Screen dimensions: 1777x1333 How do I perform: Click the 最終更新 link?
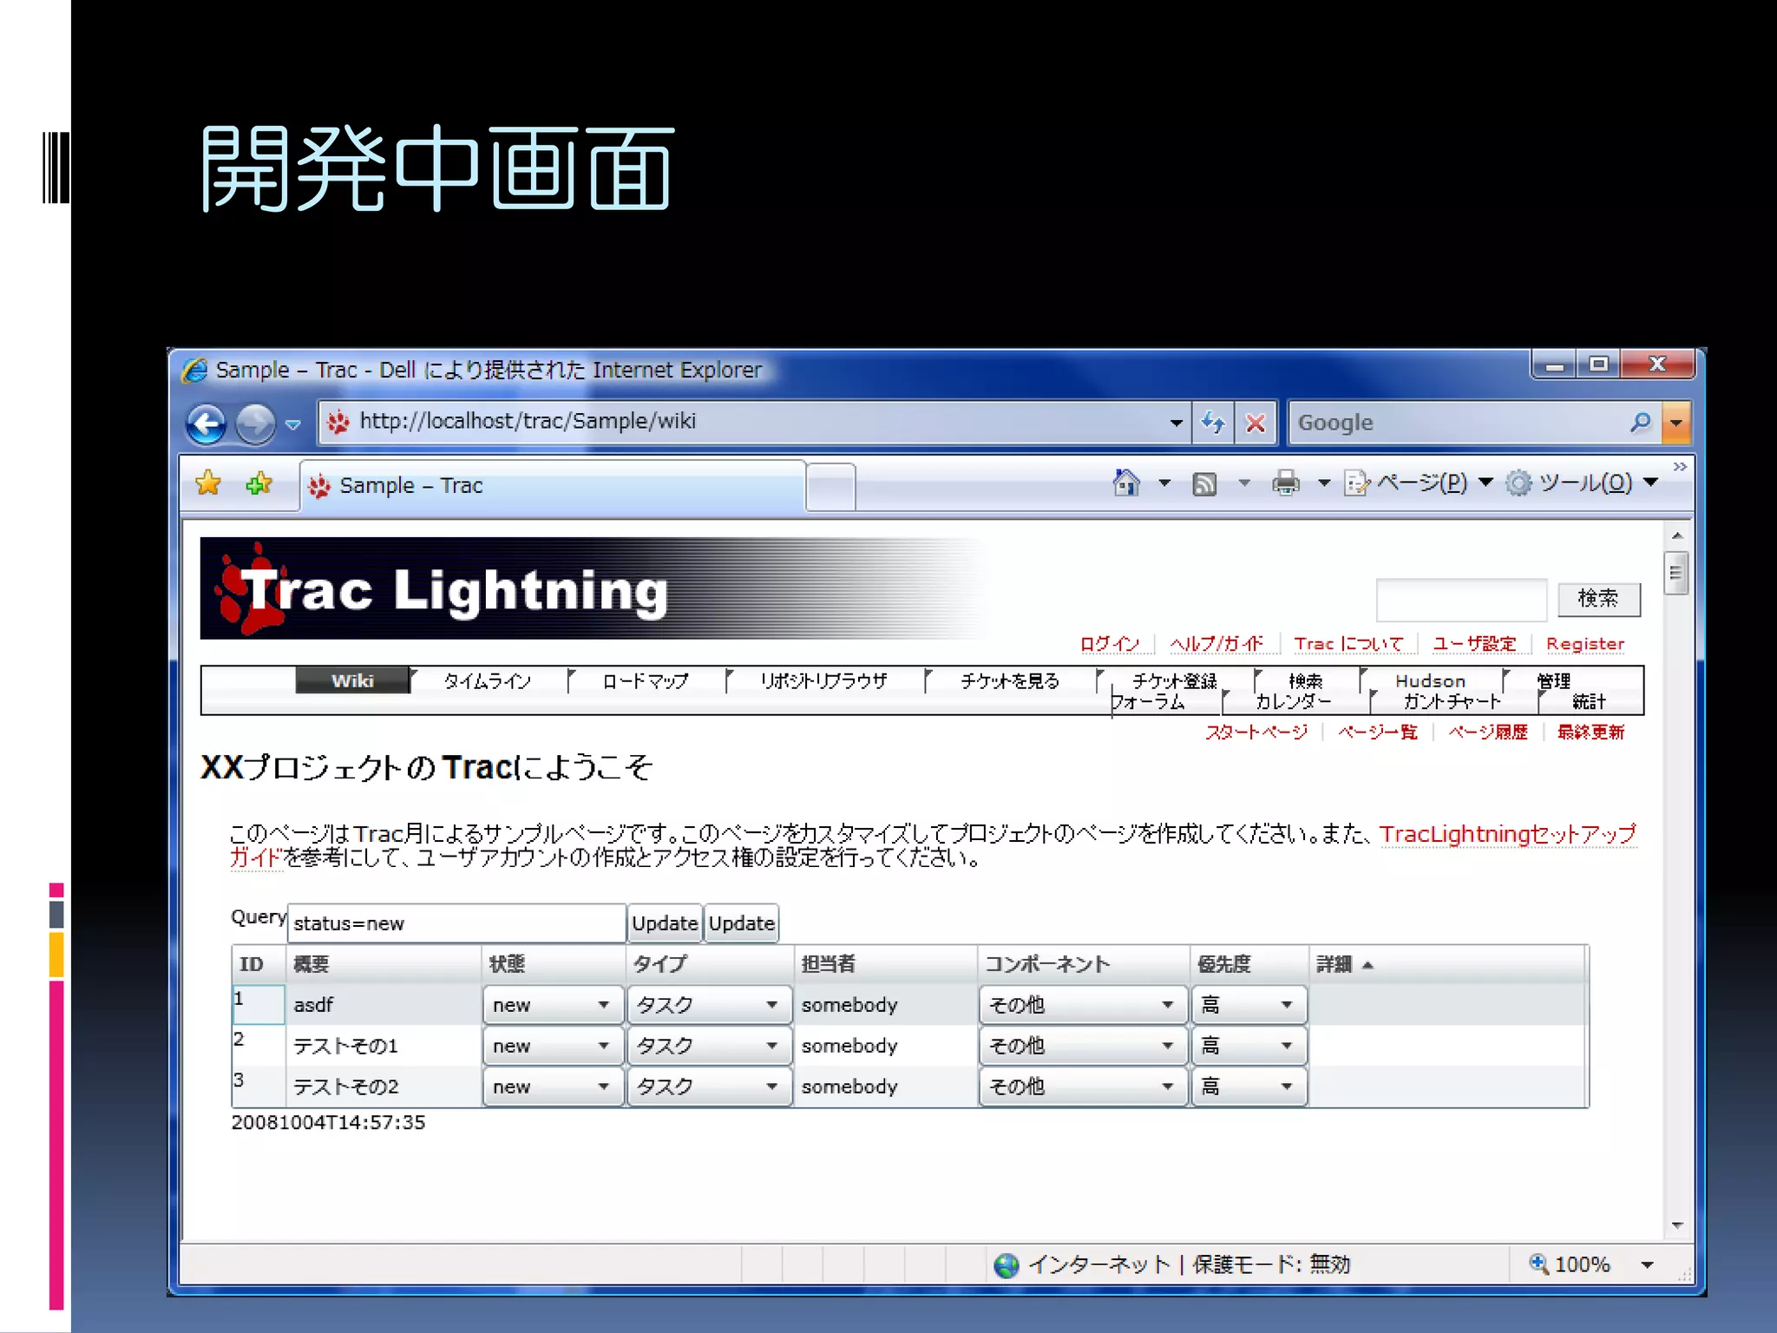pyautogui.click(x=1590, y=732)
